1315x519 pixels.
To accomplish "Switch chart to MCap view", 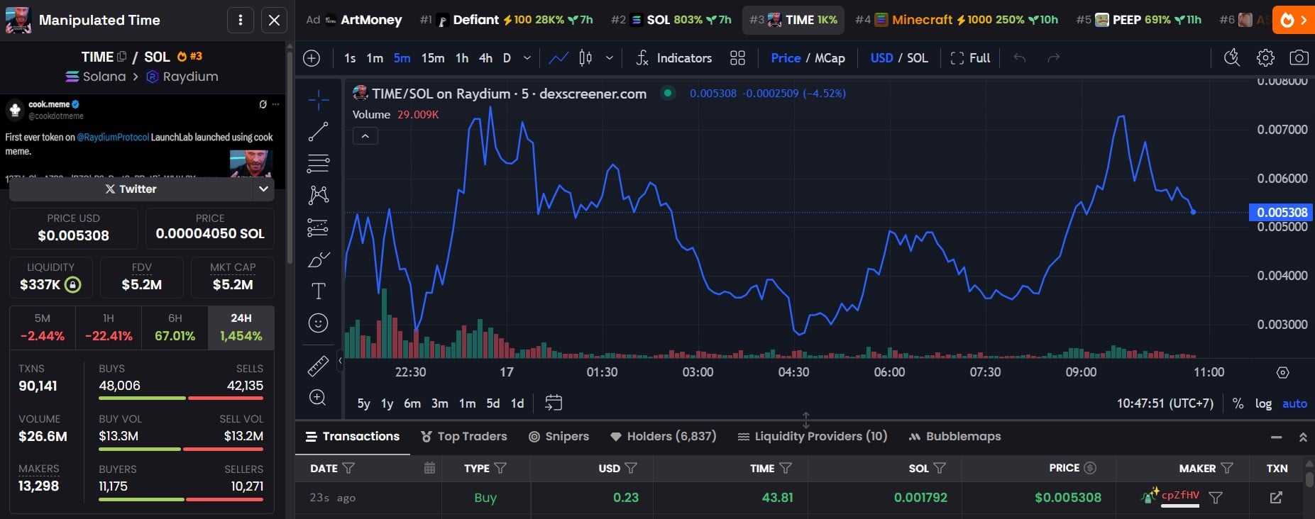I will [830, 58].
